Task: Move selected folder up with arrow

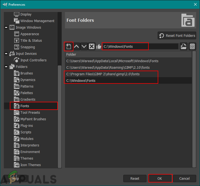Action: click(x=76, y=46)
